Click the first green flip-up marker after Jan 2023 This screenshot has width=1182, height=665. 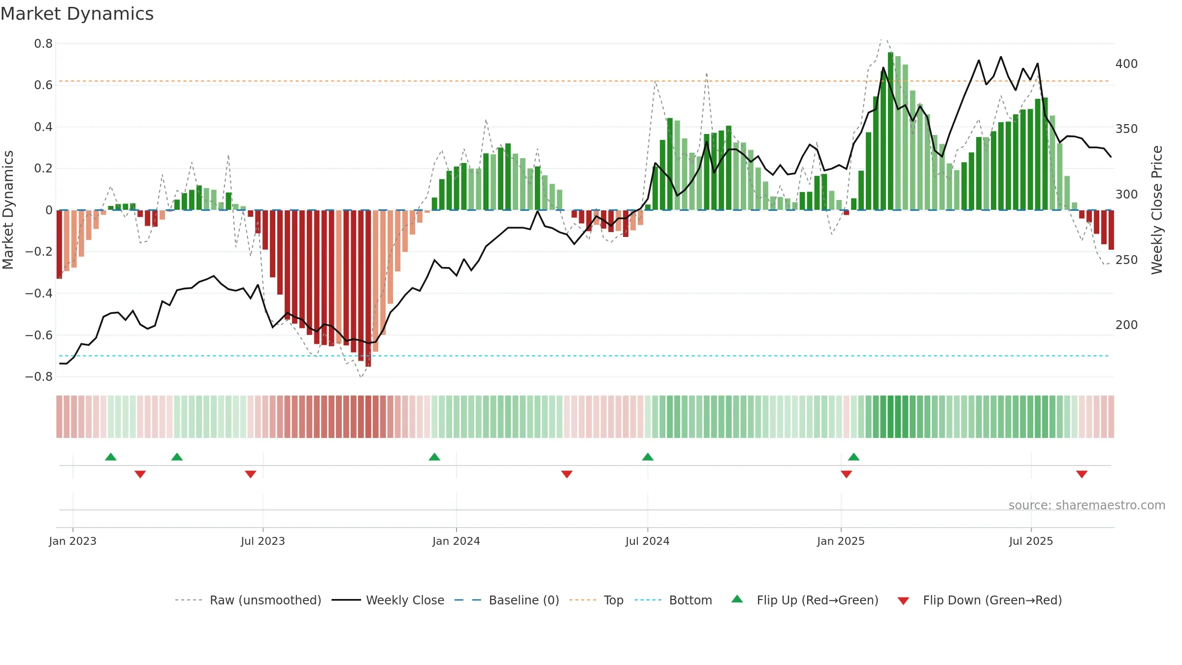pos(111,457)
